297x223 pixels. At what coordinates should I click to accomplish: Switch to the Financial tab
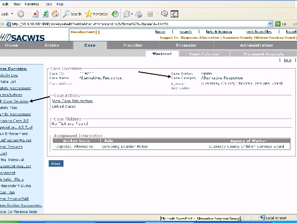click(x=186, y=45)
